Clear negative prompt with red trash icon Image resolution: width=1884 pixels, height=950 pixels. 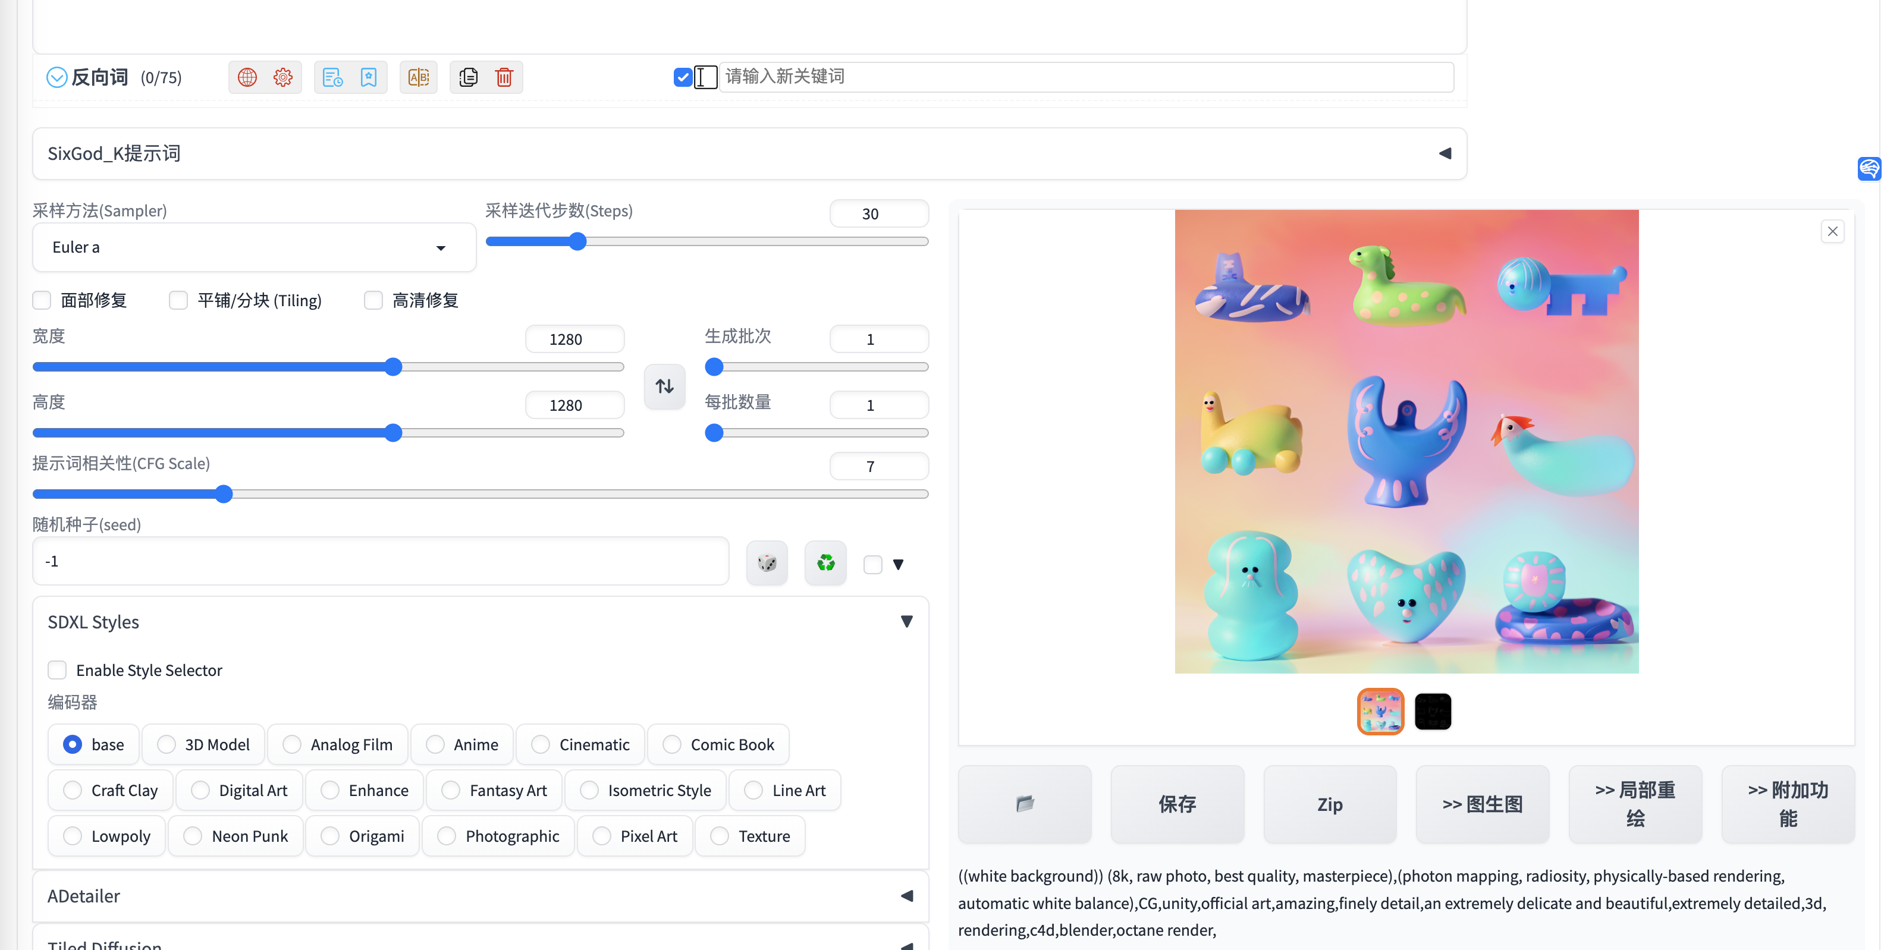504,77
